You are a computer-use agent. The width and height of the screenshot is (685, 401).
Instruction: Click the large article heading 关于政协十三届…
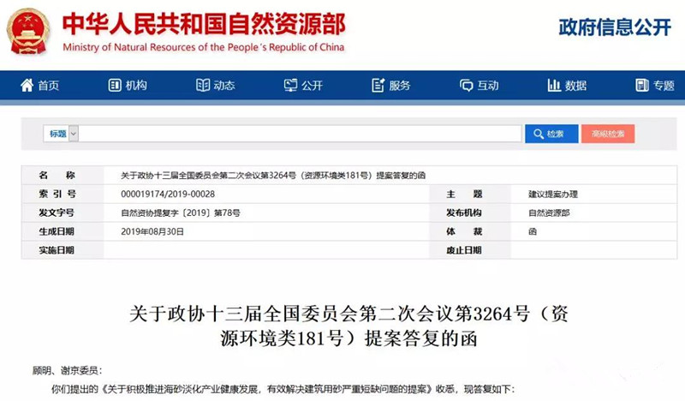coord(348,326)
